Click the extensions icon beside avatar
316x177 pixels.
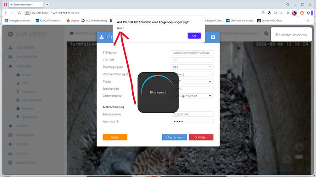[288, 13]
